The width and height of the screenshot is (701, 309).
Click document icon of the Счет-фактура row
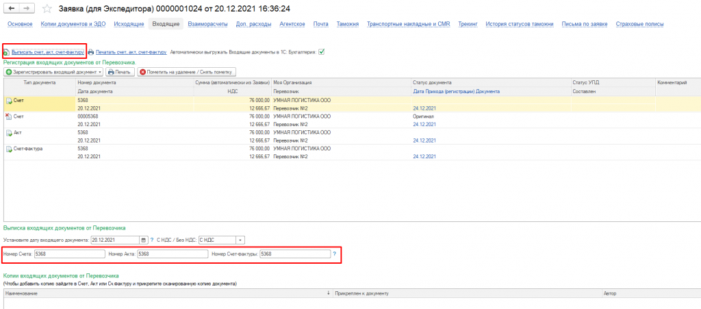[9, 149]
